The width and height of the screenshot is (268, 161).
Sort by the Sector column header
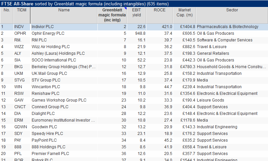(x=232, y=15)
